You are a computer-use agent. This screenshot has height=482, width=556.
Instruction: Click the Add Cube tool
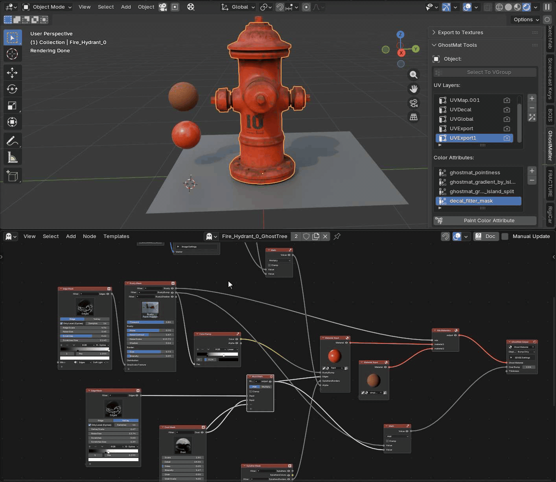(12, 176)
